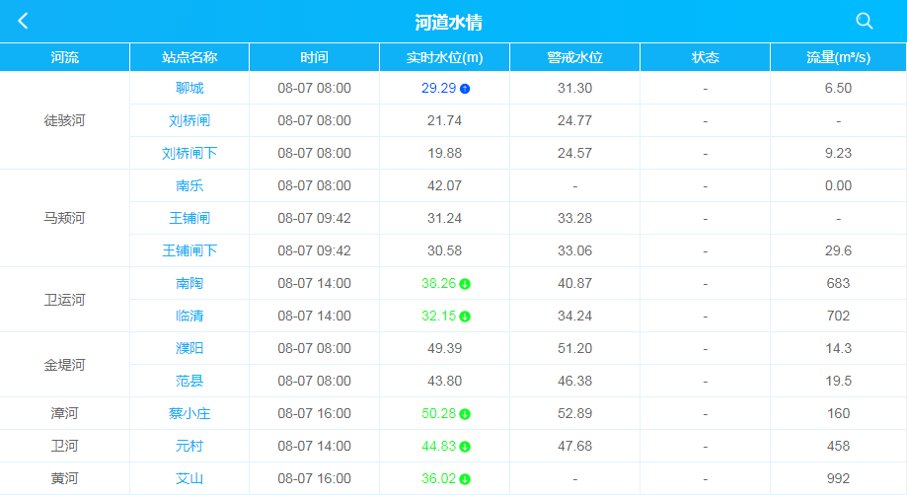Open the 范县 station link
Image resolution: width=907 pixels, height=495 pixels.
[189, 381]
